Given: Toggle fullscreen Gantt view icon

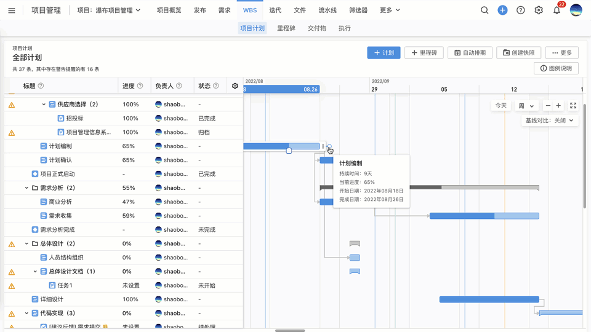Looking at the screenshot, I should (x=573, y=106).
